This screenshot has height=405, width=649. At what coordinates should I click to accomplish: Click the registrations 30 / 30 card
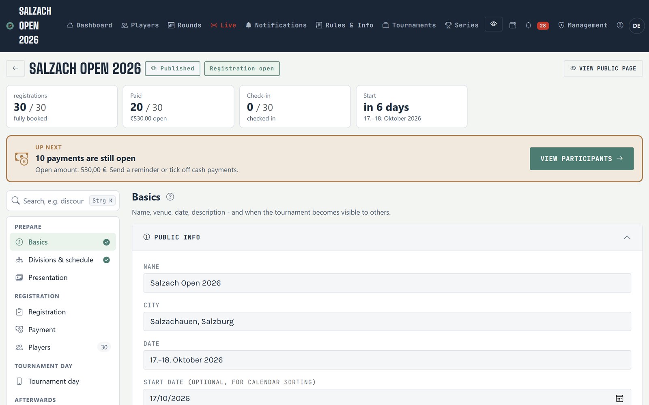62,107
